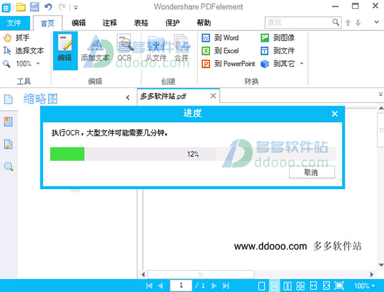
Task: Click the zoom magnifier icon in tools group
Action: click(6, 64)
